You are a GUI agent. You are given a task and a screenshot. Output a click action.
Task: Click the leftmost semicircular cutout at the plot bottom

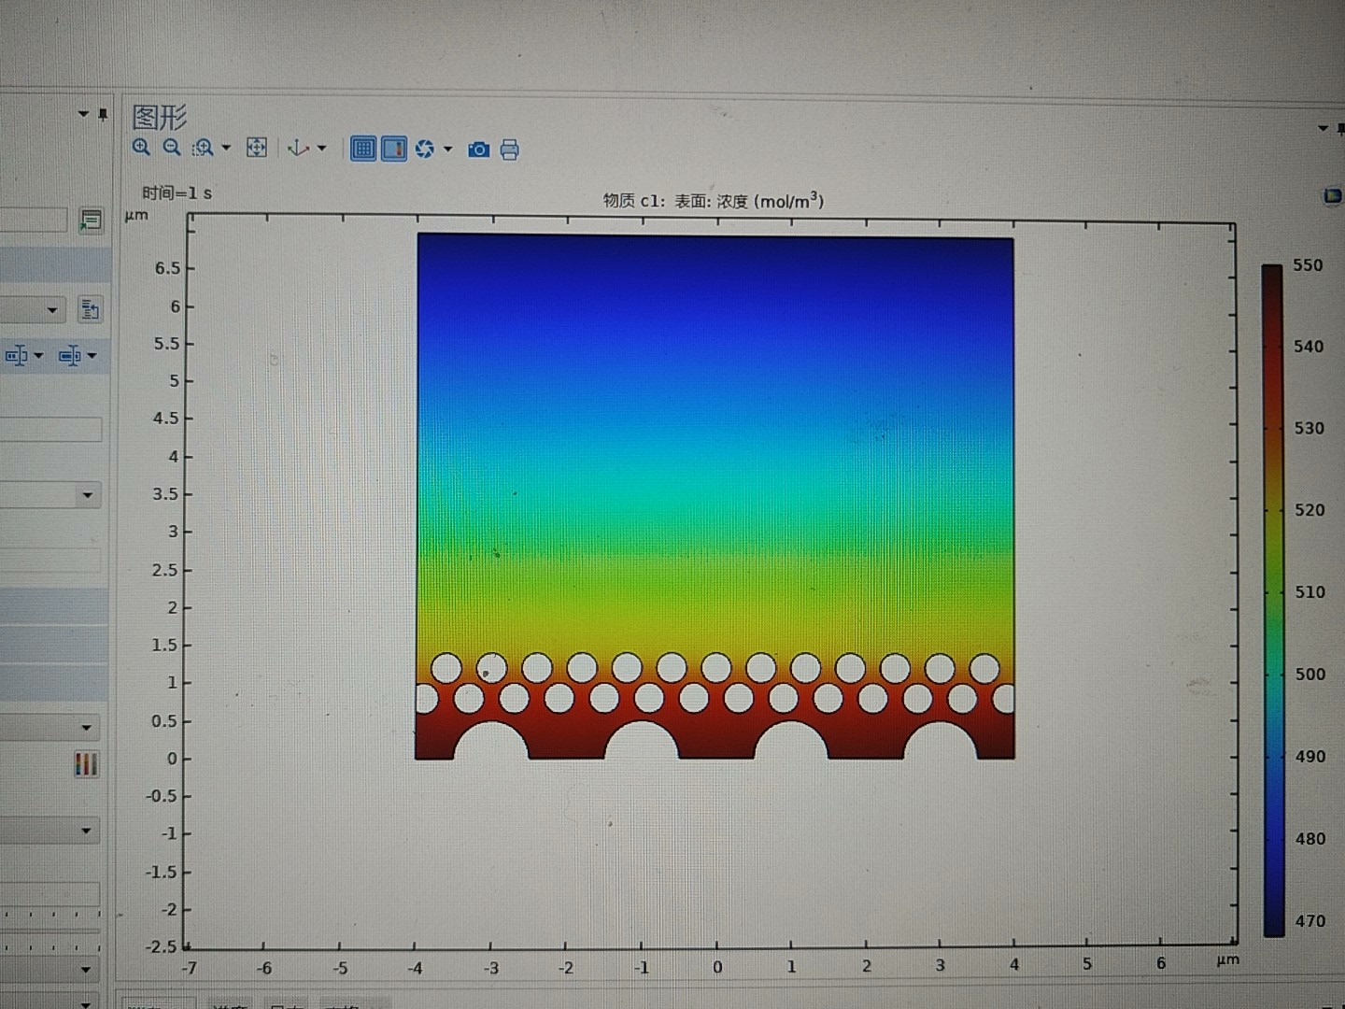491,741
